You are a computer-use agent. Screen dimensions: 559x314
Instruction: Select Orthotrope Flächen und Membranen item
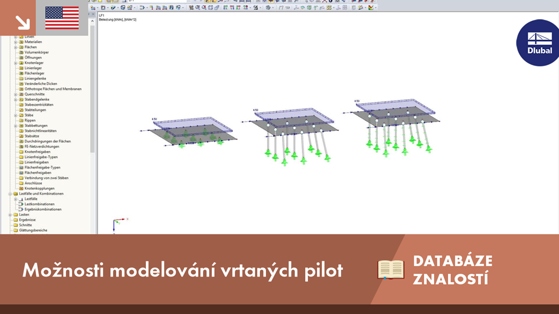click(x=53, y=89)
